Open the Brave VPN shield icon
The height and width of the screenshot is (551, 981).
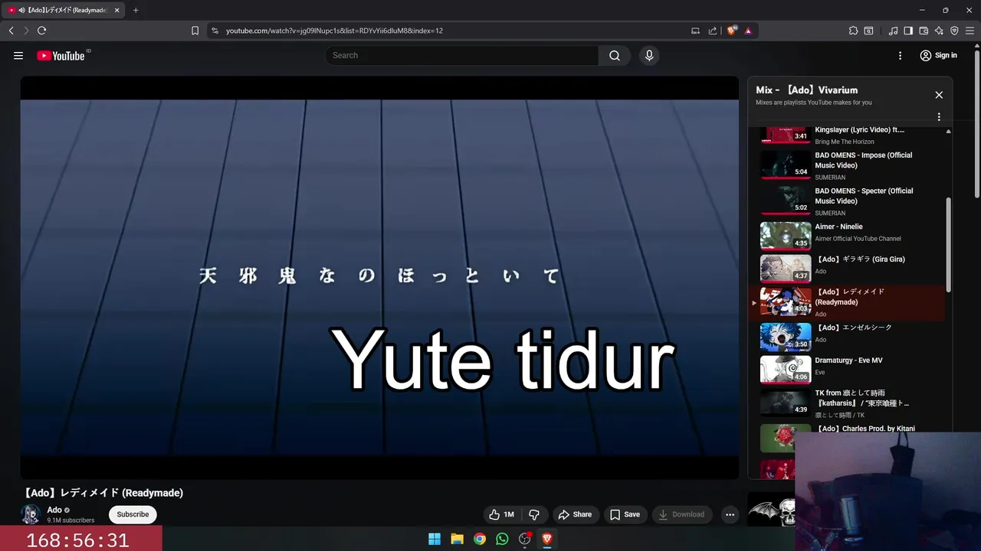pos(954,31)
